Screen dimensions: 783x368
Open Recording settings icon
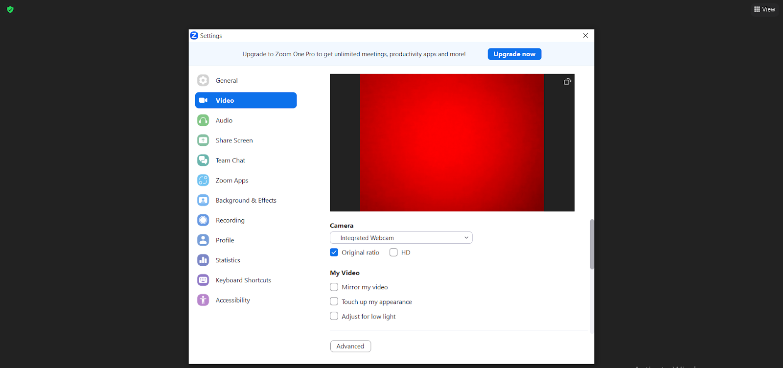[203, 220]
